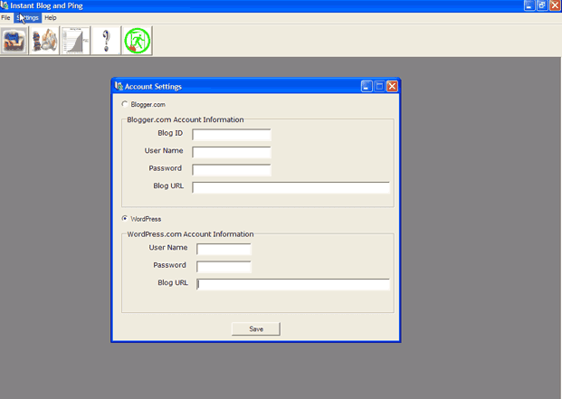Click the Blogger Blog URL field

291,188
